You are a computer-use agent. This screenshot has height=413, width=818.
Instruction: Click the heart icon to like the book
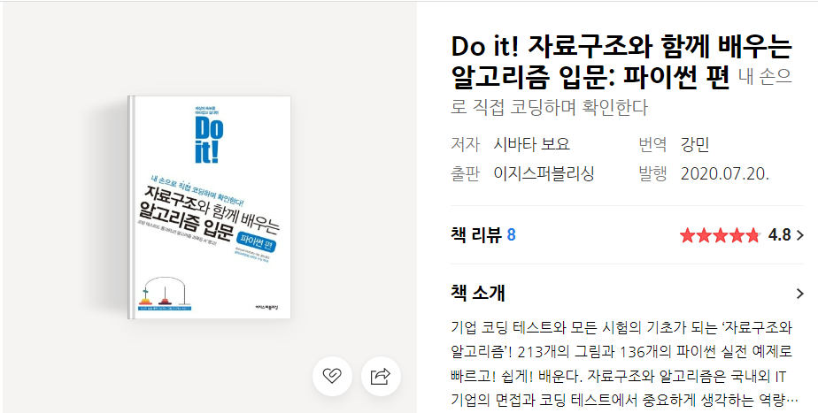point(332,376)
